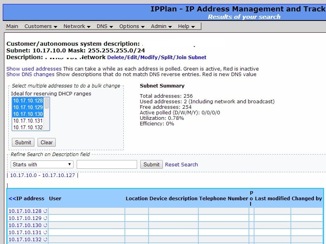The height and width of the screenshot is (244, 326).
Task: Open the Starts with search type dropdown
Action: [42, 164]
